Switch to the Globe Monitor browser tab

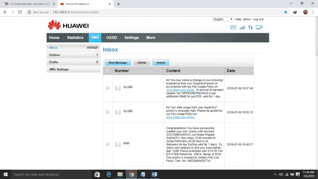(29, 4)
